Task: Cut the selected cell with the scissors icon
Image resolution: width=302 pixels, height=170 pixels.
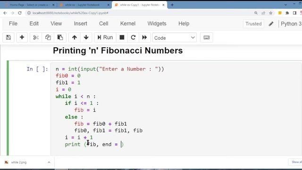Action: 36,37
